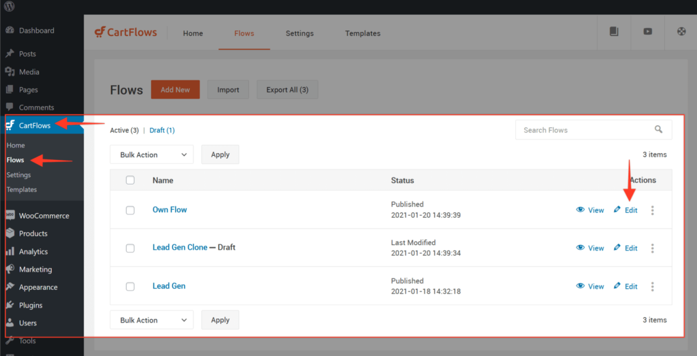Type in the Search Flows field
Screen dimensions: 697x356
pos(585,130)
